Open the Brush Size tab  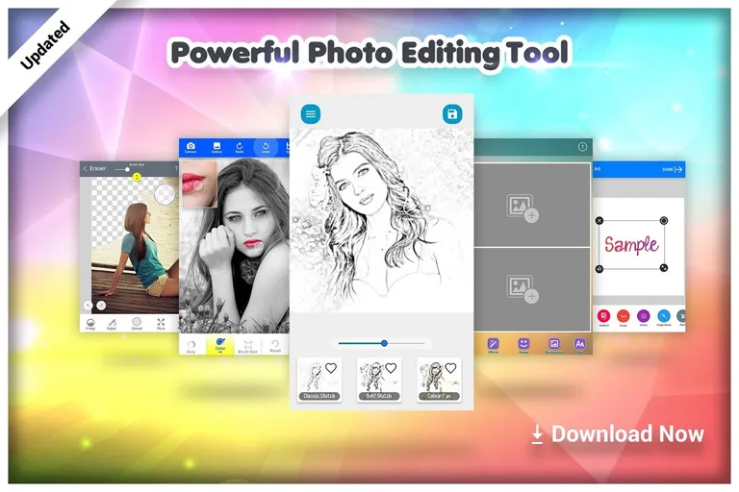pos(248,346)
